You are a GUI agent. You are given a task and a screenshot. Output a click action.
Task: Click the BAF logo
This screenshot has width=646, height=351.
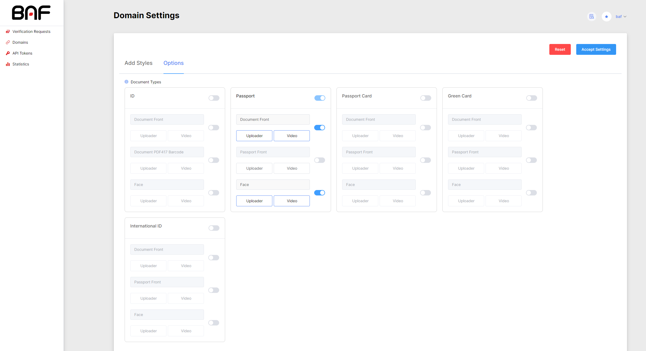click(31, 13)
